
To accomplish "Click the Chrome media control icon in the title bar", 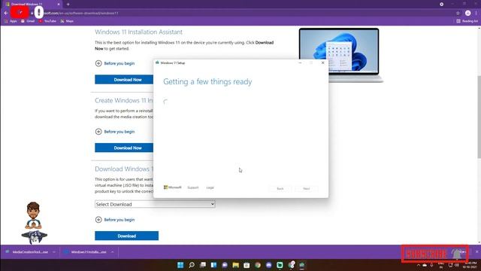I will (441, 5).
